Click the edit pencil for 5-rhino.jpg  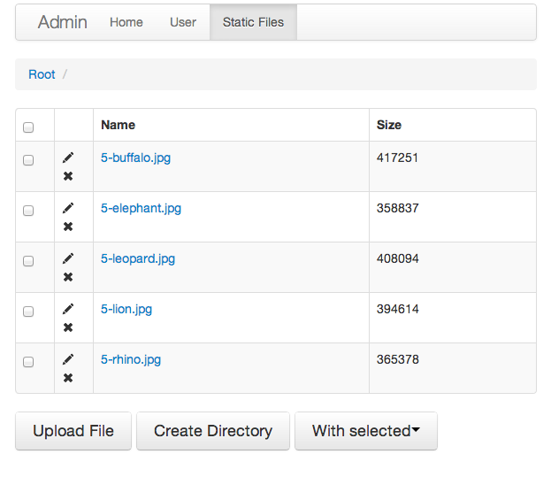(68, 359)
